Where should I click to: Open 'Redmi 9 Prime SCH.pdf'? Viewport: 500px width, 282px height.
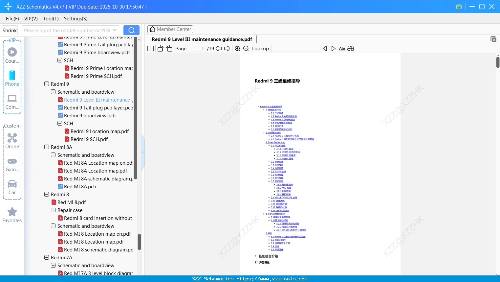(x=96, y=76)
